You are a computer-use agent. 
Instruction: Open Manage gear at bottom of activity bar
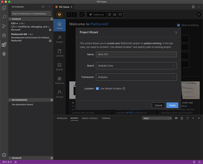point(4,155)
